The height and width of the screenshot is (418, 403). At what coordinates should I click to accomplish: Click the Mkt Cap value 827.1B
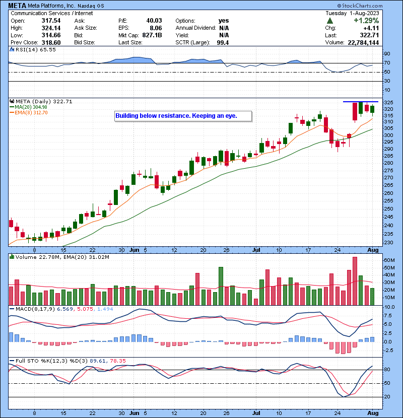152,35
